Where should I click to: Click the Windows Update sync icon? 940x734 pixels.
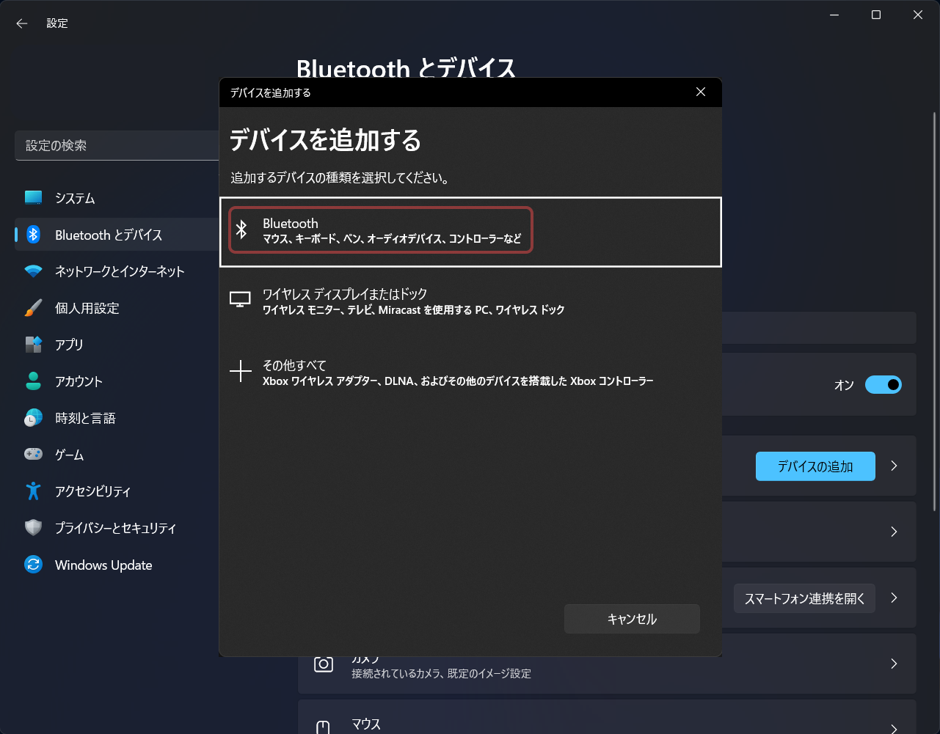coord(33,565)
